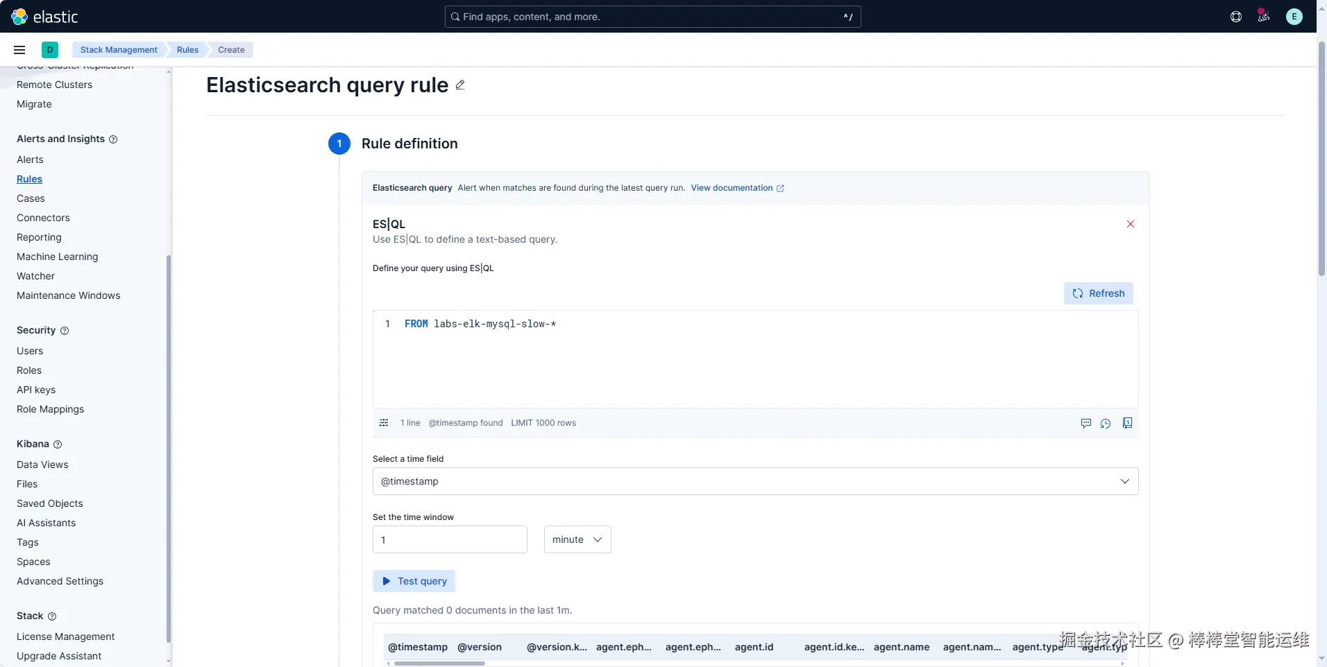The image size is (1327, 667).
Task: Click the agent.id column header
Action: [x=754, y=647]
